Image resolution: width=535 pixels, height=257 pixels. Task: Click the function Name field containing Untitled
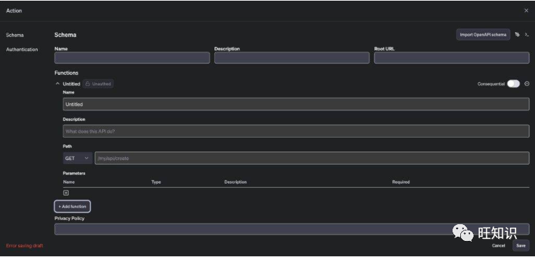296,104
